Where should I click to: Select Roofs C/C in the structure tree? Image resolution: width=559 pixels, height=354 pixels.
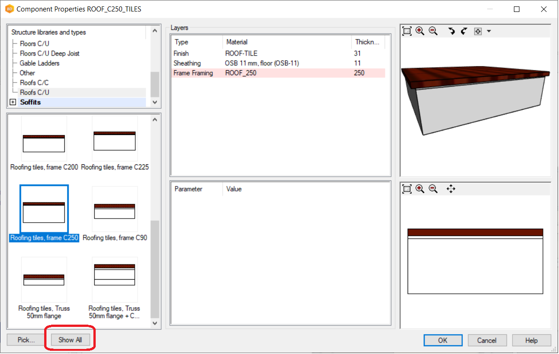34,83
